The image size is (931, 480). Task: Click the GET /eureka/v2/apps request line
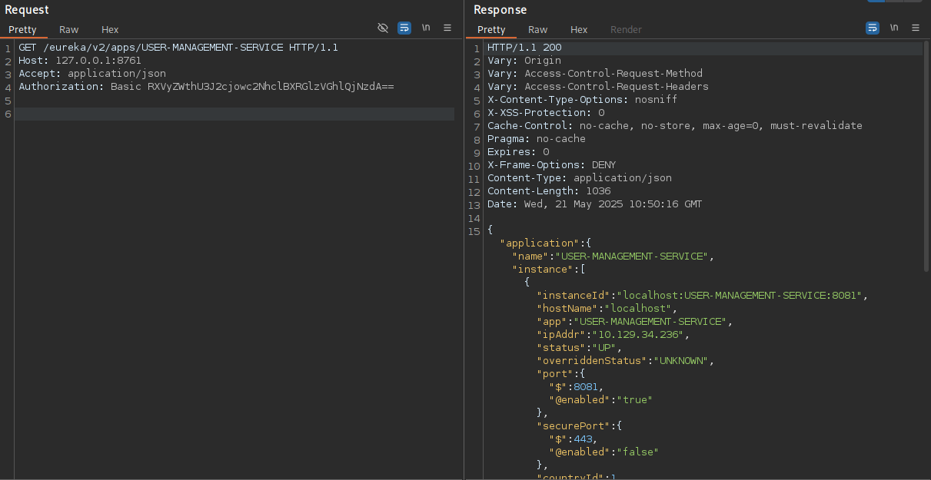pos(178,48)
